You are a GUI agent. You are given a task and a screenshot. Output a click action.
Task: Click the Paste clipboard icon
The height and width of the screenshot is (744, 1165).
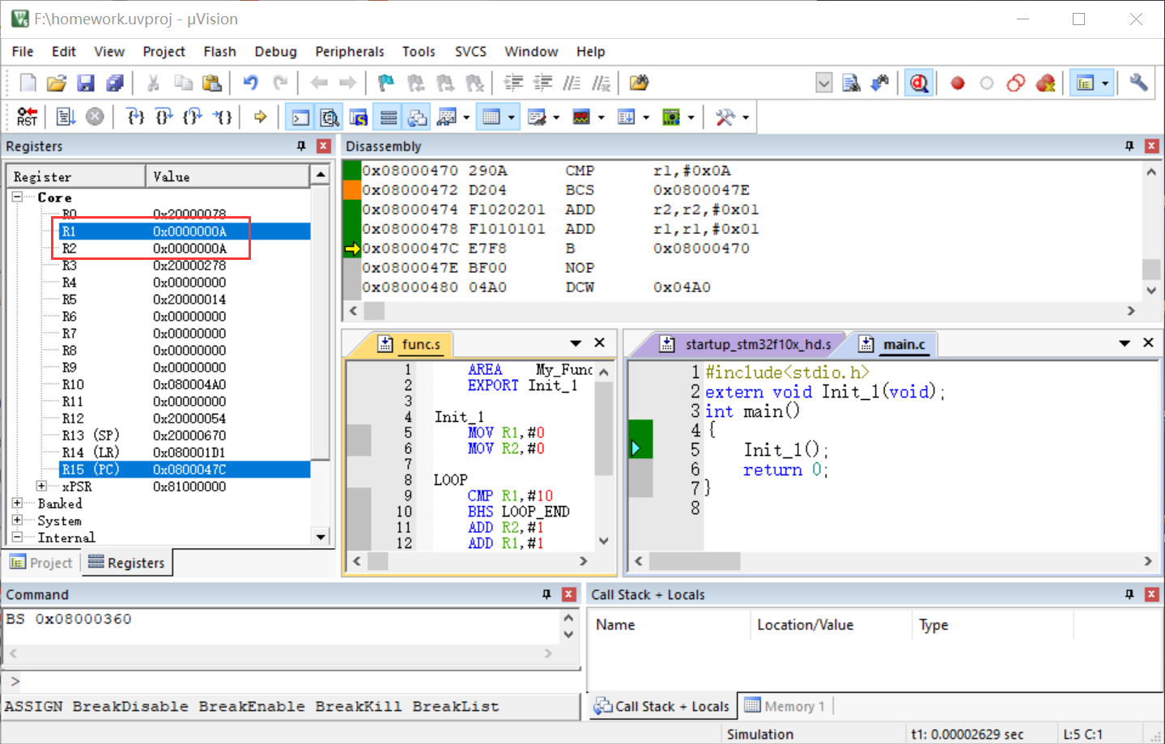(211, 83)
